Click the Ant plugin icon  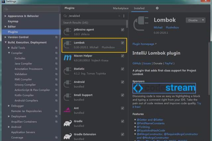(67, 110)
